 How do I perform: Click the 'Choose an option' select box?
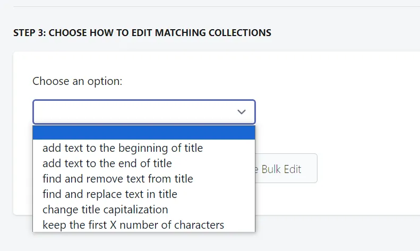point(144,112)
